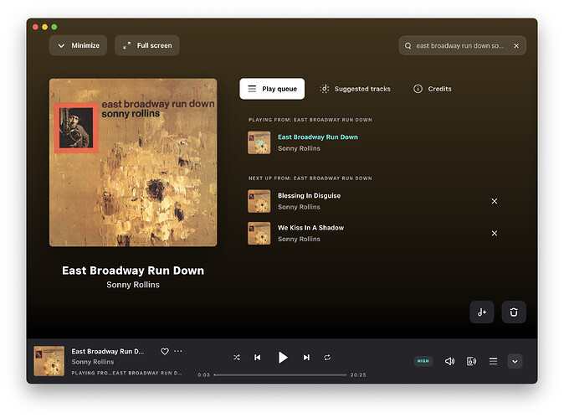564x418 pixels.
Task: Select We Kiss In A Shadow track
Action: coord(310,228)
